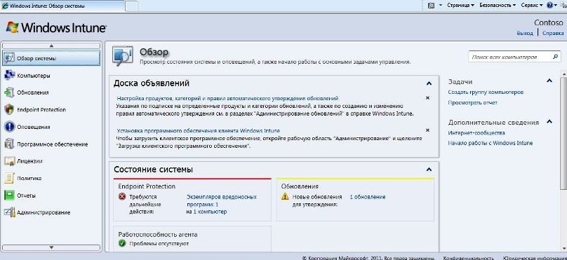Image resolution: width=567 pixels, height=260 pixels.
Task: Click the Обзор системы sidebar icon
Action: click(9, 57)
